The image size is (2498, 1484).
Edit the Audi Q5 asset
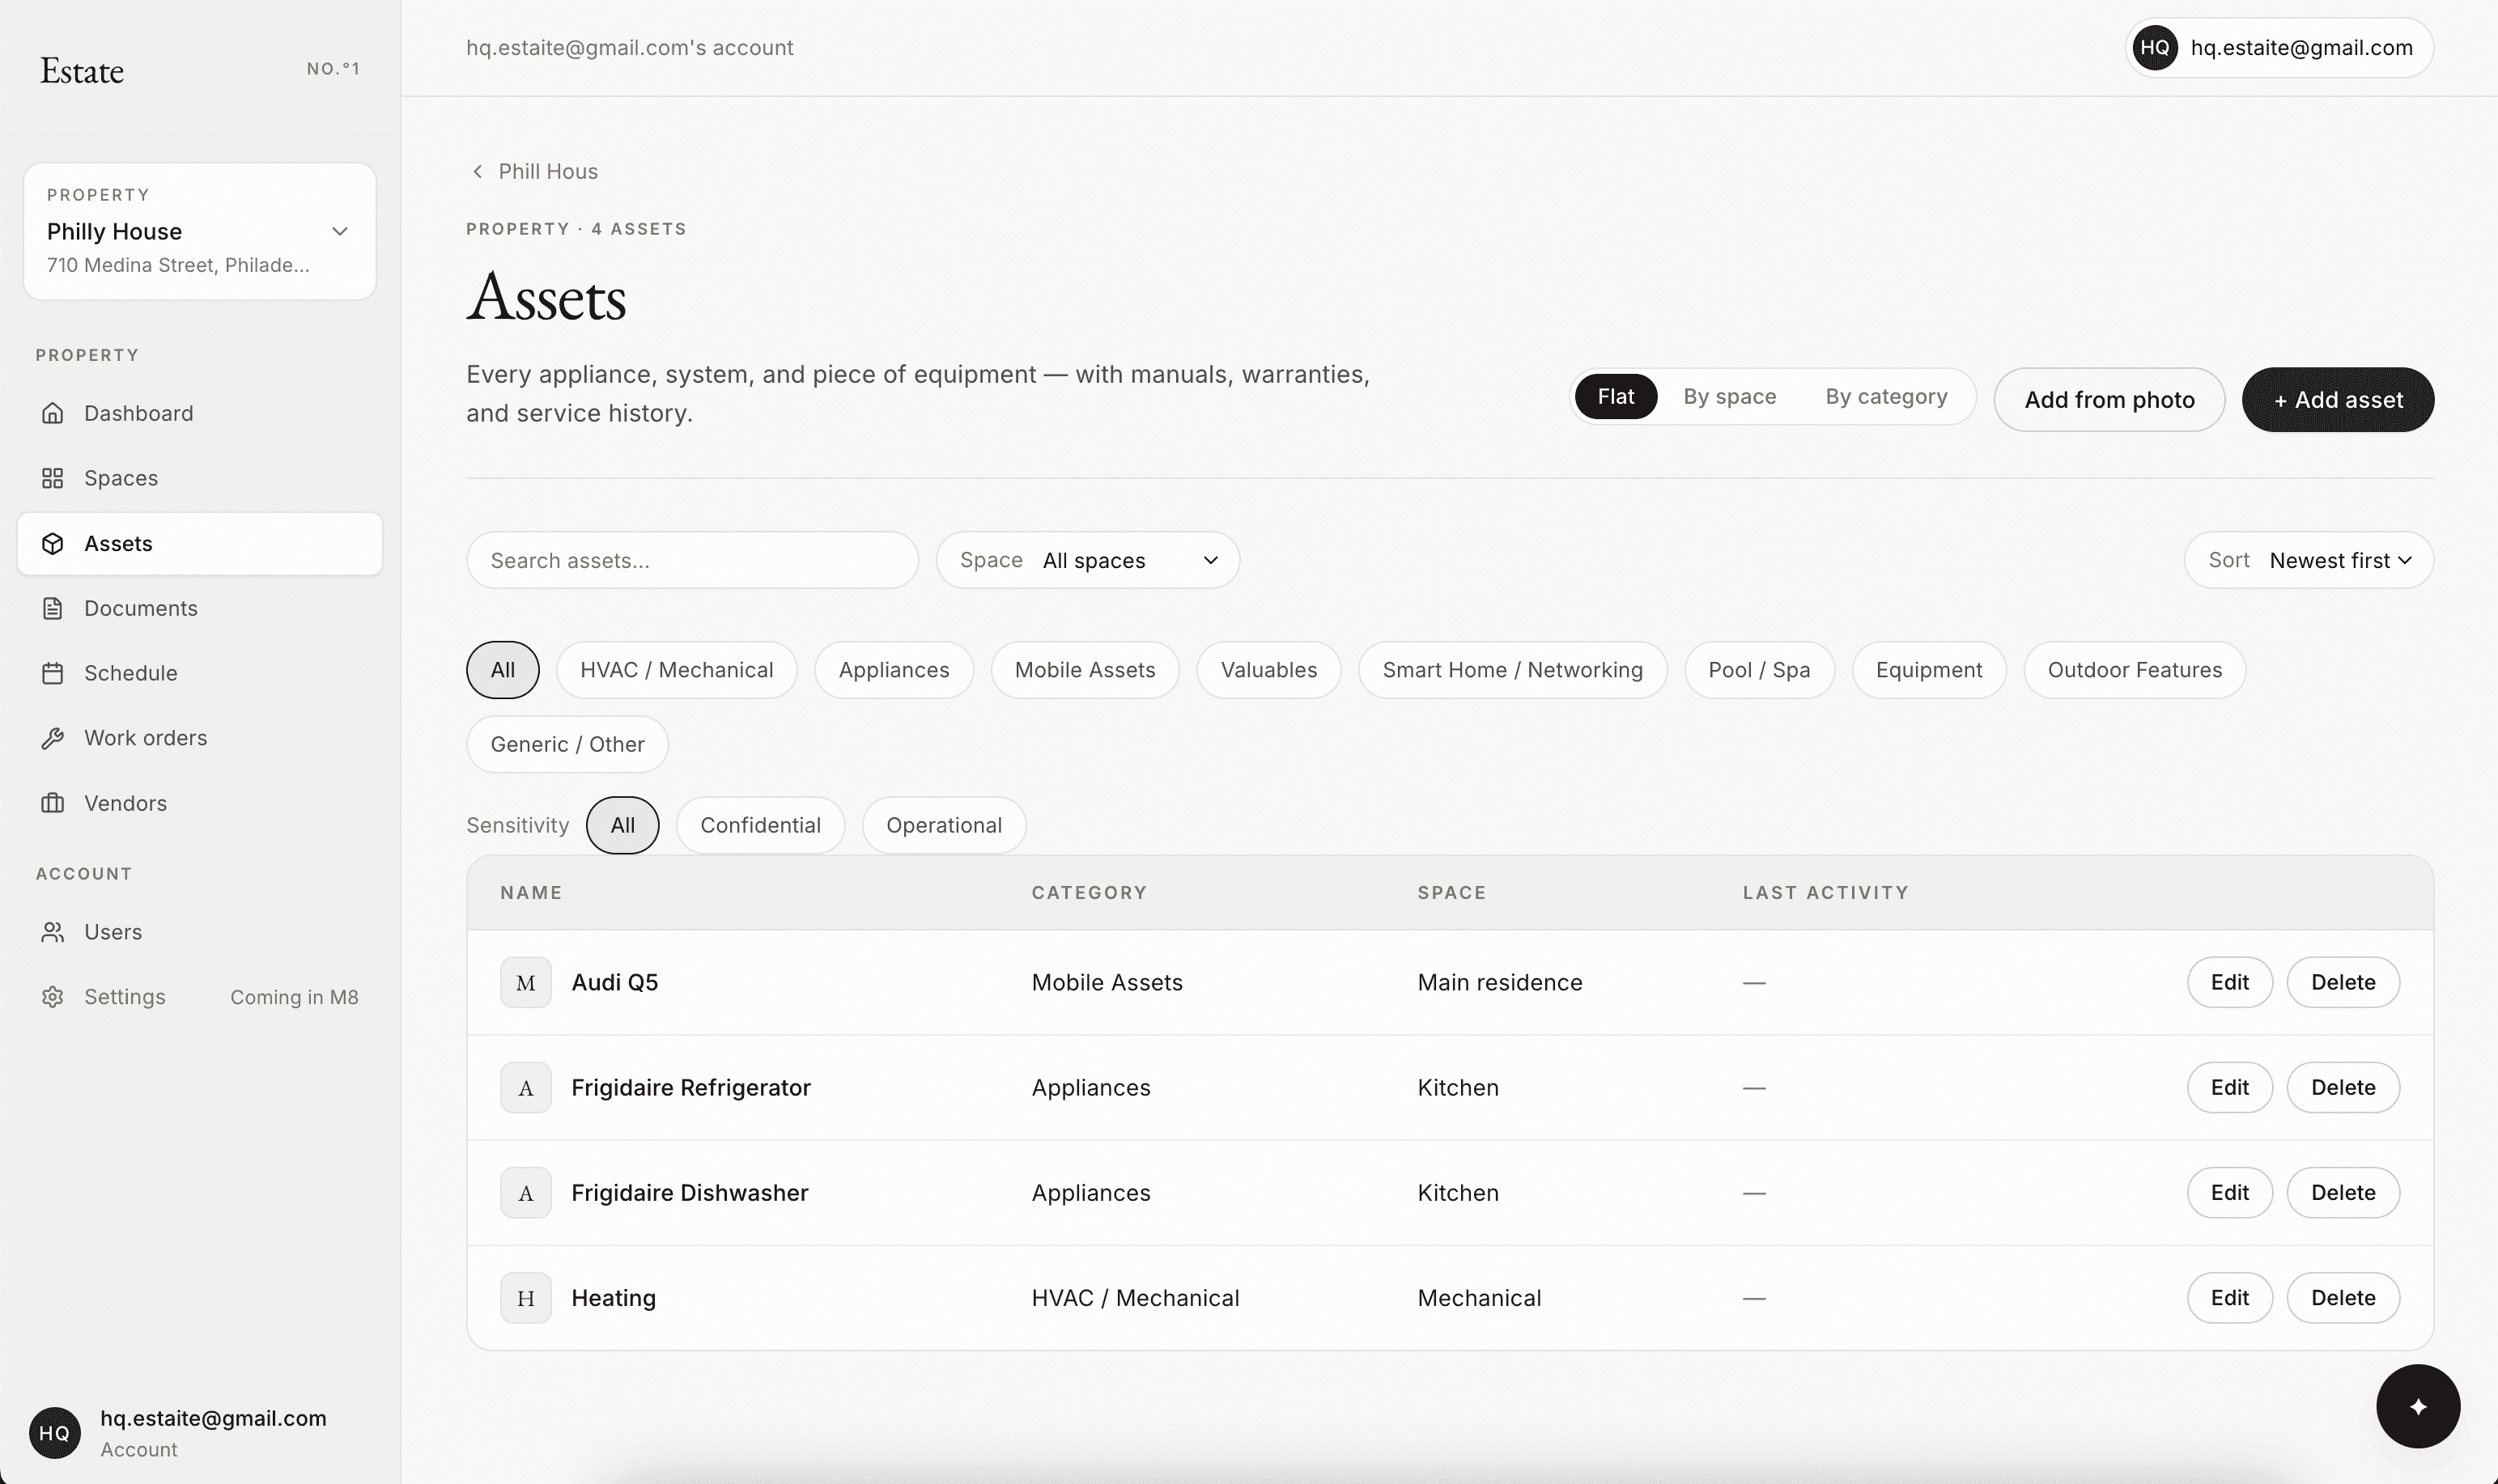[x=2229, y=982]
